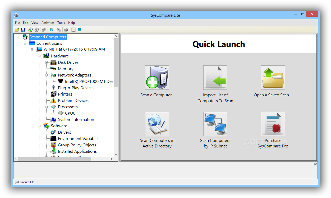Image resolution: width=331 pixels, height=198 pixels.
Task: Click the tree's vertical scrollbar thumb
Action: [116, 63]
